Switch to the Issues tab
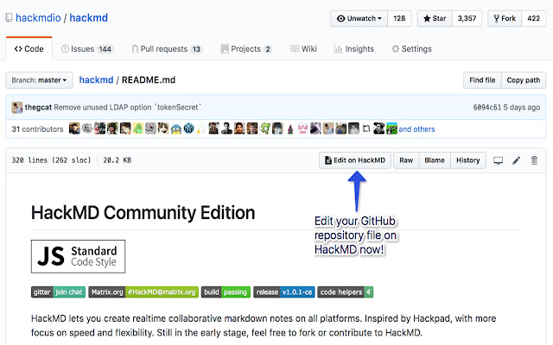Image resolution: width=553 pixels, height=345 pixels. [x=86, y=49]
